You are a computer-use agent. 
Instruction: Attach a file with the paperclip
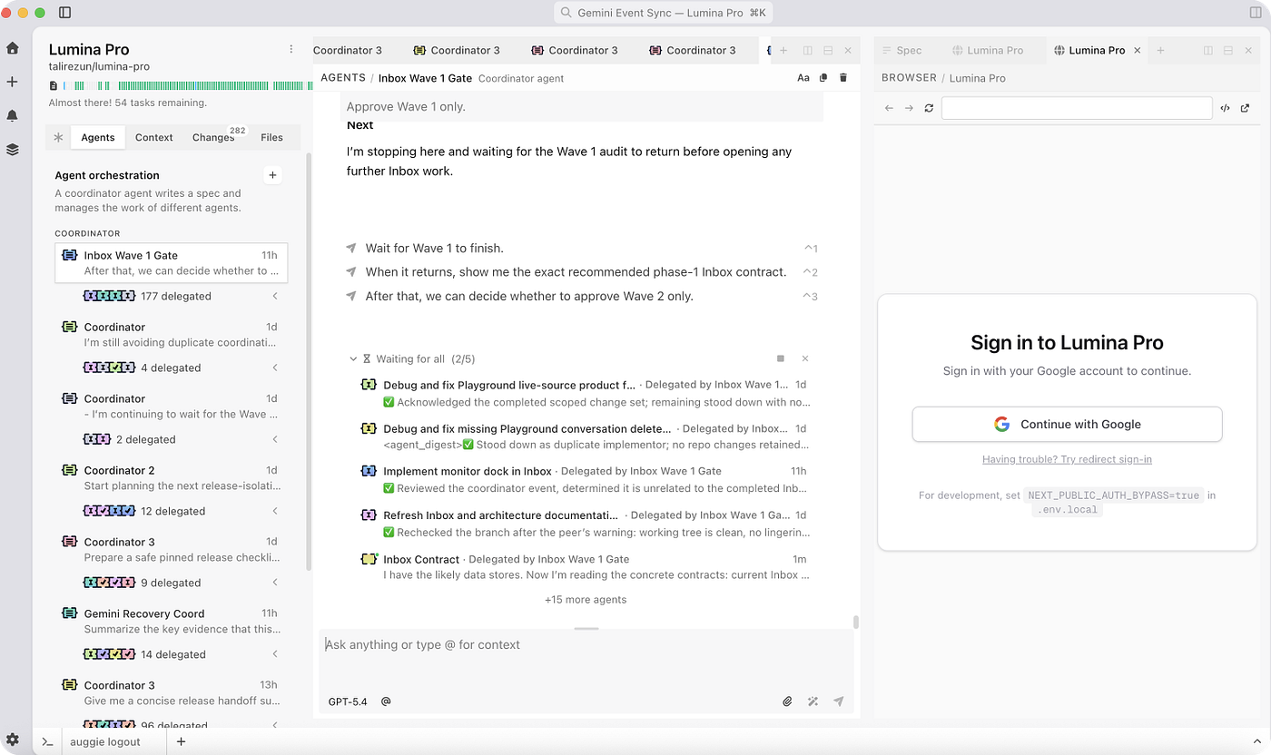788,701
